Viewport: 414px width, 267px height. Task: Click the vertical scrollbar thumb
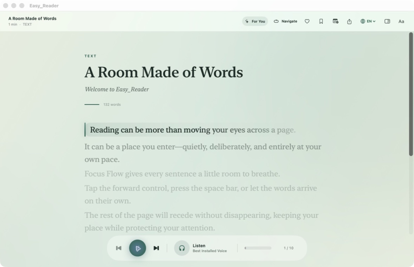click(411, 94)
